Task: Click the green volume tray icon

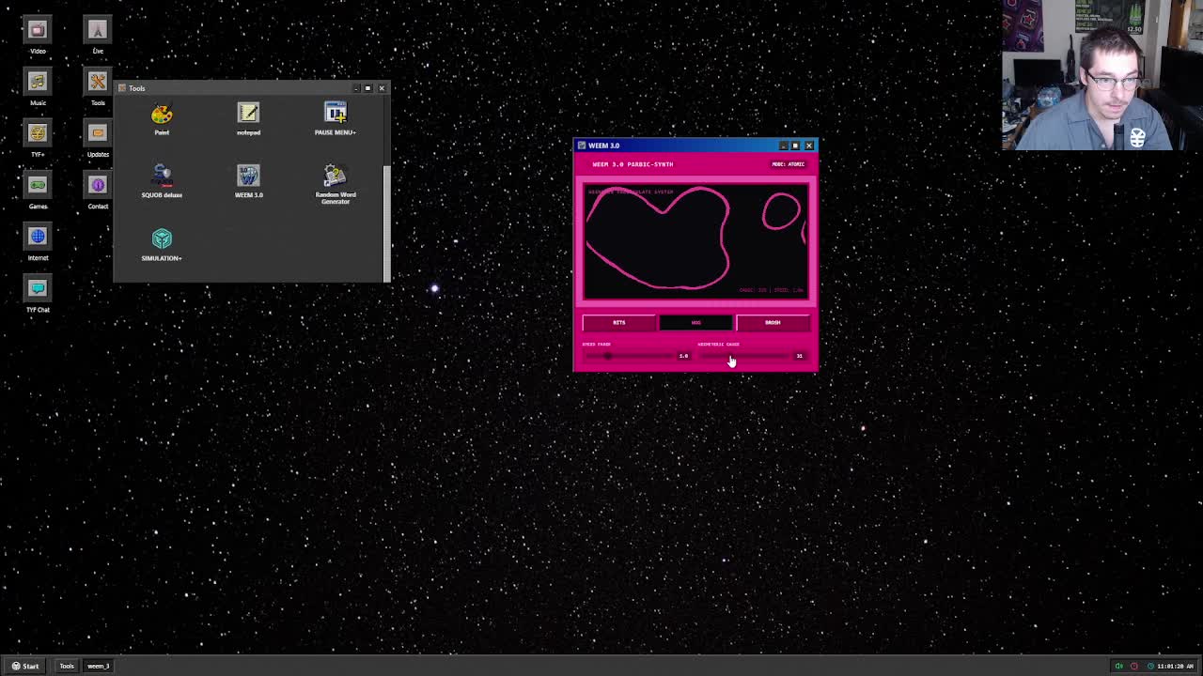Action: click(x=1118, y=666)
